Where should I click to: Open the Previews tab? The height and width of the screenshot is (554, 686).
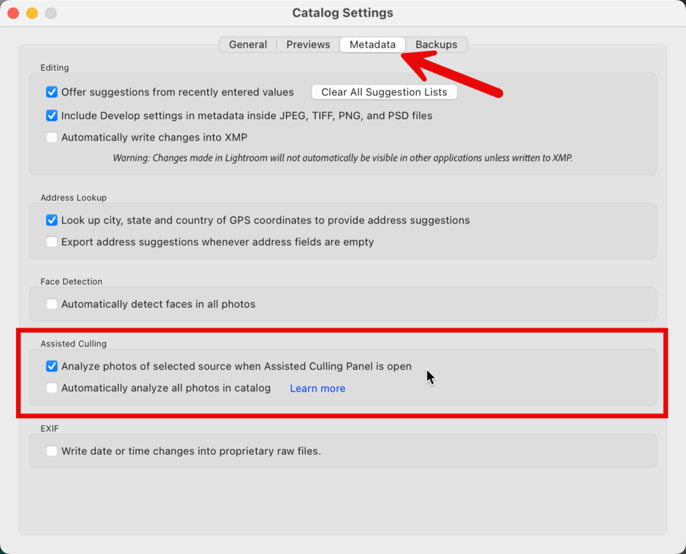pyautogui.click(x=307, y=44)
